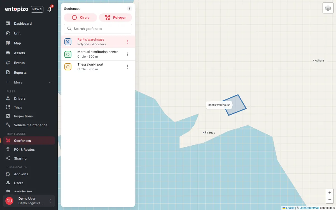Go to Users

(x=29, y=183)
